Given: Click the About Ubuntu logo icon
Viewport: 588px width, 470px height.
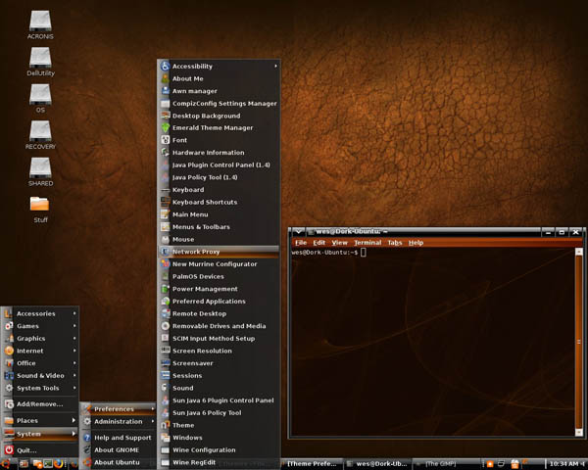Looking at the screenshot, I should (x=87, y=462).
